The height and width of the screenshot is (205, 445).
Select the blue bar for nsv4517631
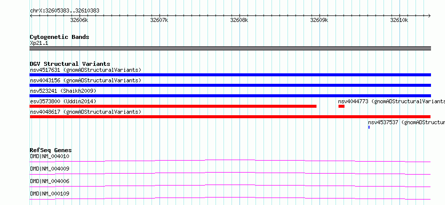[x=230, y=75]
